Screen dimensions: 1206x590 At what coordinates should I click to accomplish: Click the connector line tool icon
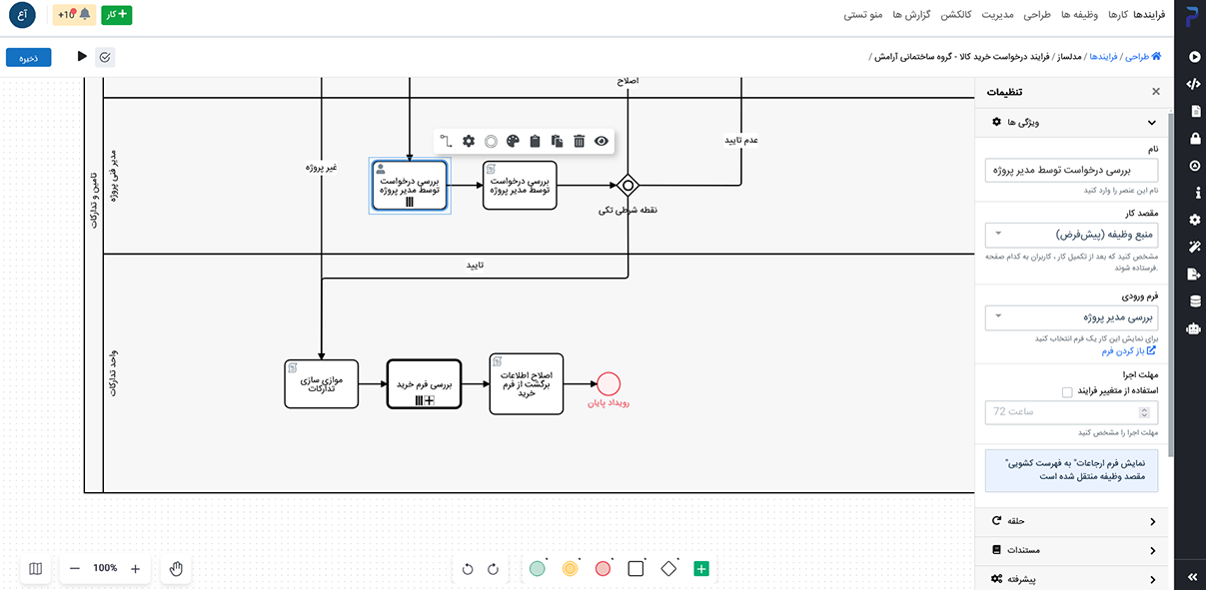click(447, 142)
